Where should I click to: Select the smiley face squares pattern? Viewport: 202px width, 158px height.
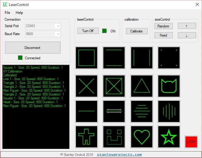pos(114,137)
